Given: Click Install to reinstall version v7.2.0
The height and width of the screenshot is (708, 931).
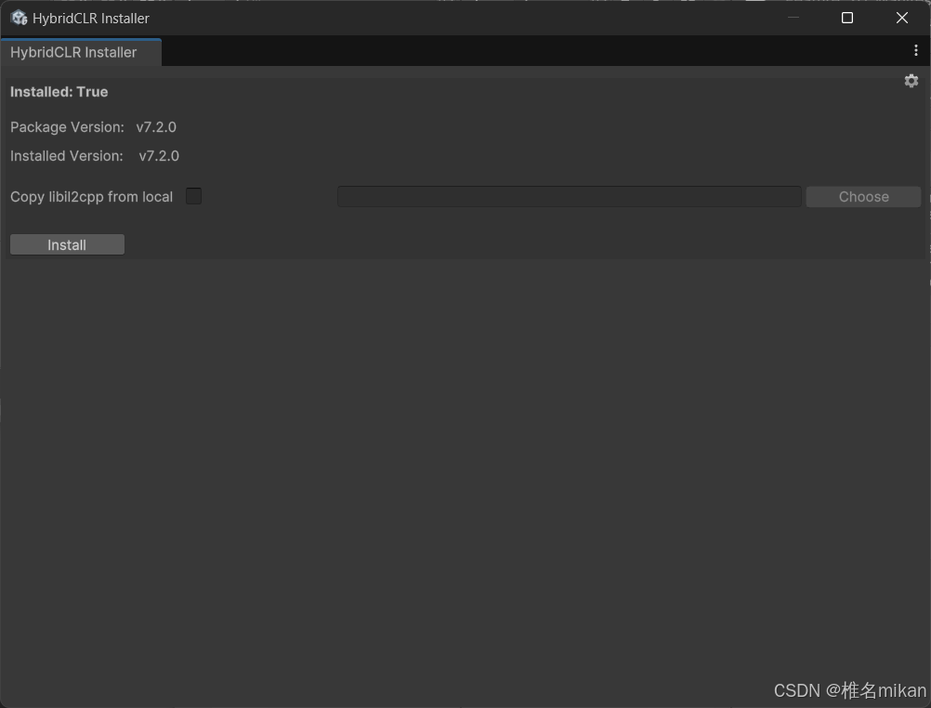Looking at the screenshot, I should pyautogui.click(x=66, y=243).
